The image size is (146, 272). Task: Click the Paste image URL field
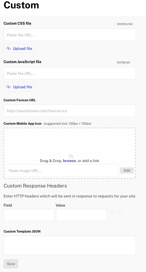pos(62,170)
